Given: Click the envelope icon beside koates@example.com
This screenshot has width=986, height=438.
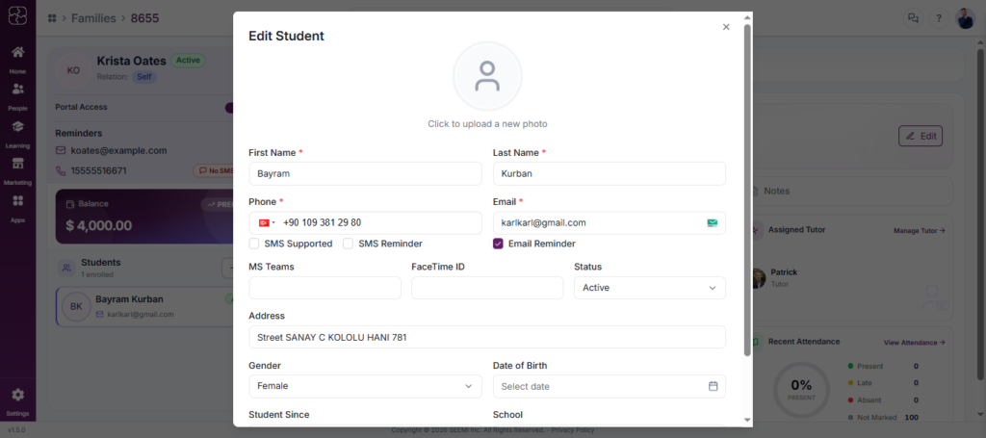Looking at the screenshot, I should (x=61, y=151).
